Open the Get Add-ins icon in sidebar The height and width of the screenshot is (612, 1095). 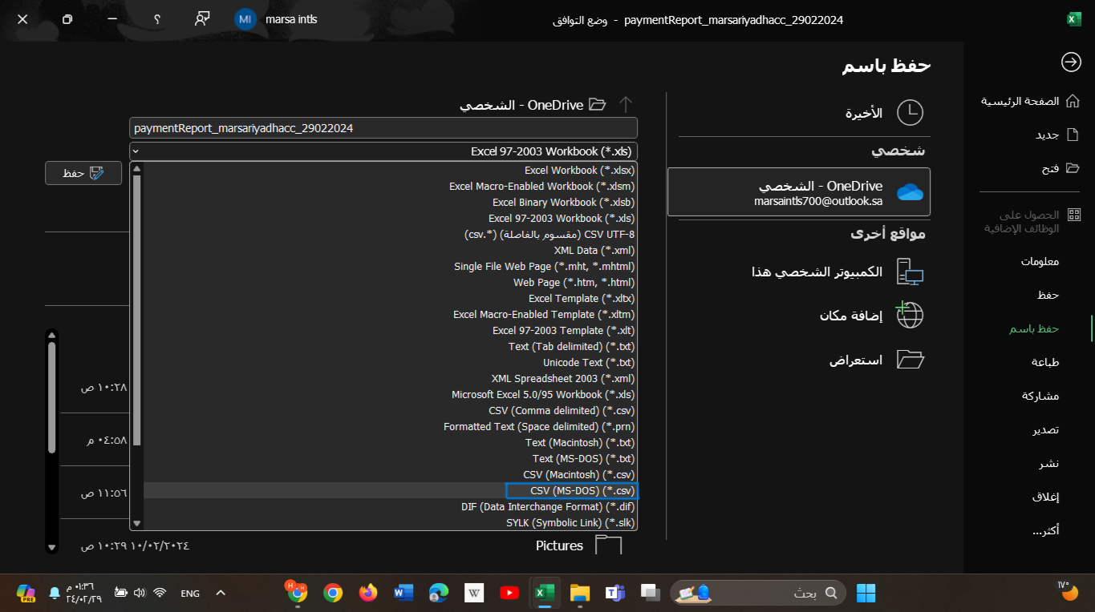(1074, 215)
